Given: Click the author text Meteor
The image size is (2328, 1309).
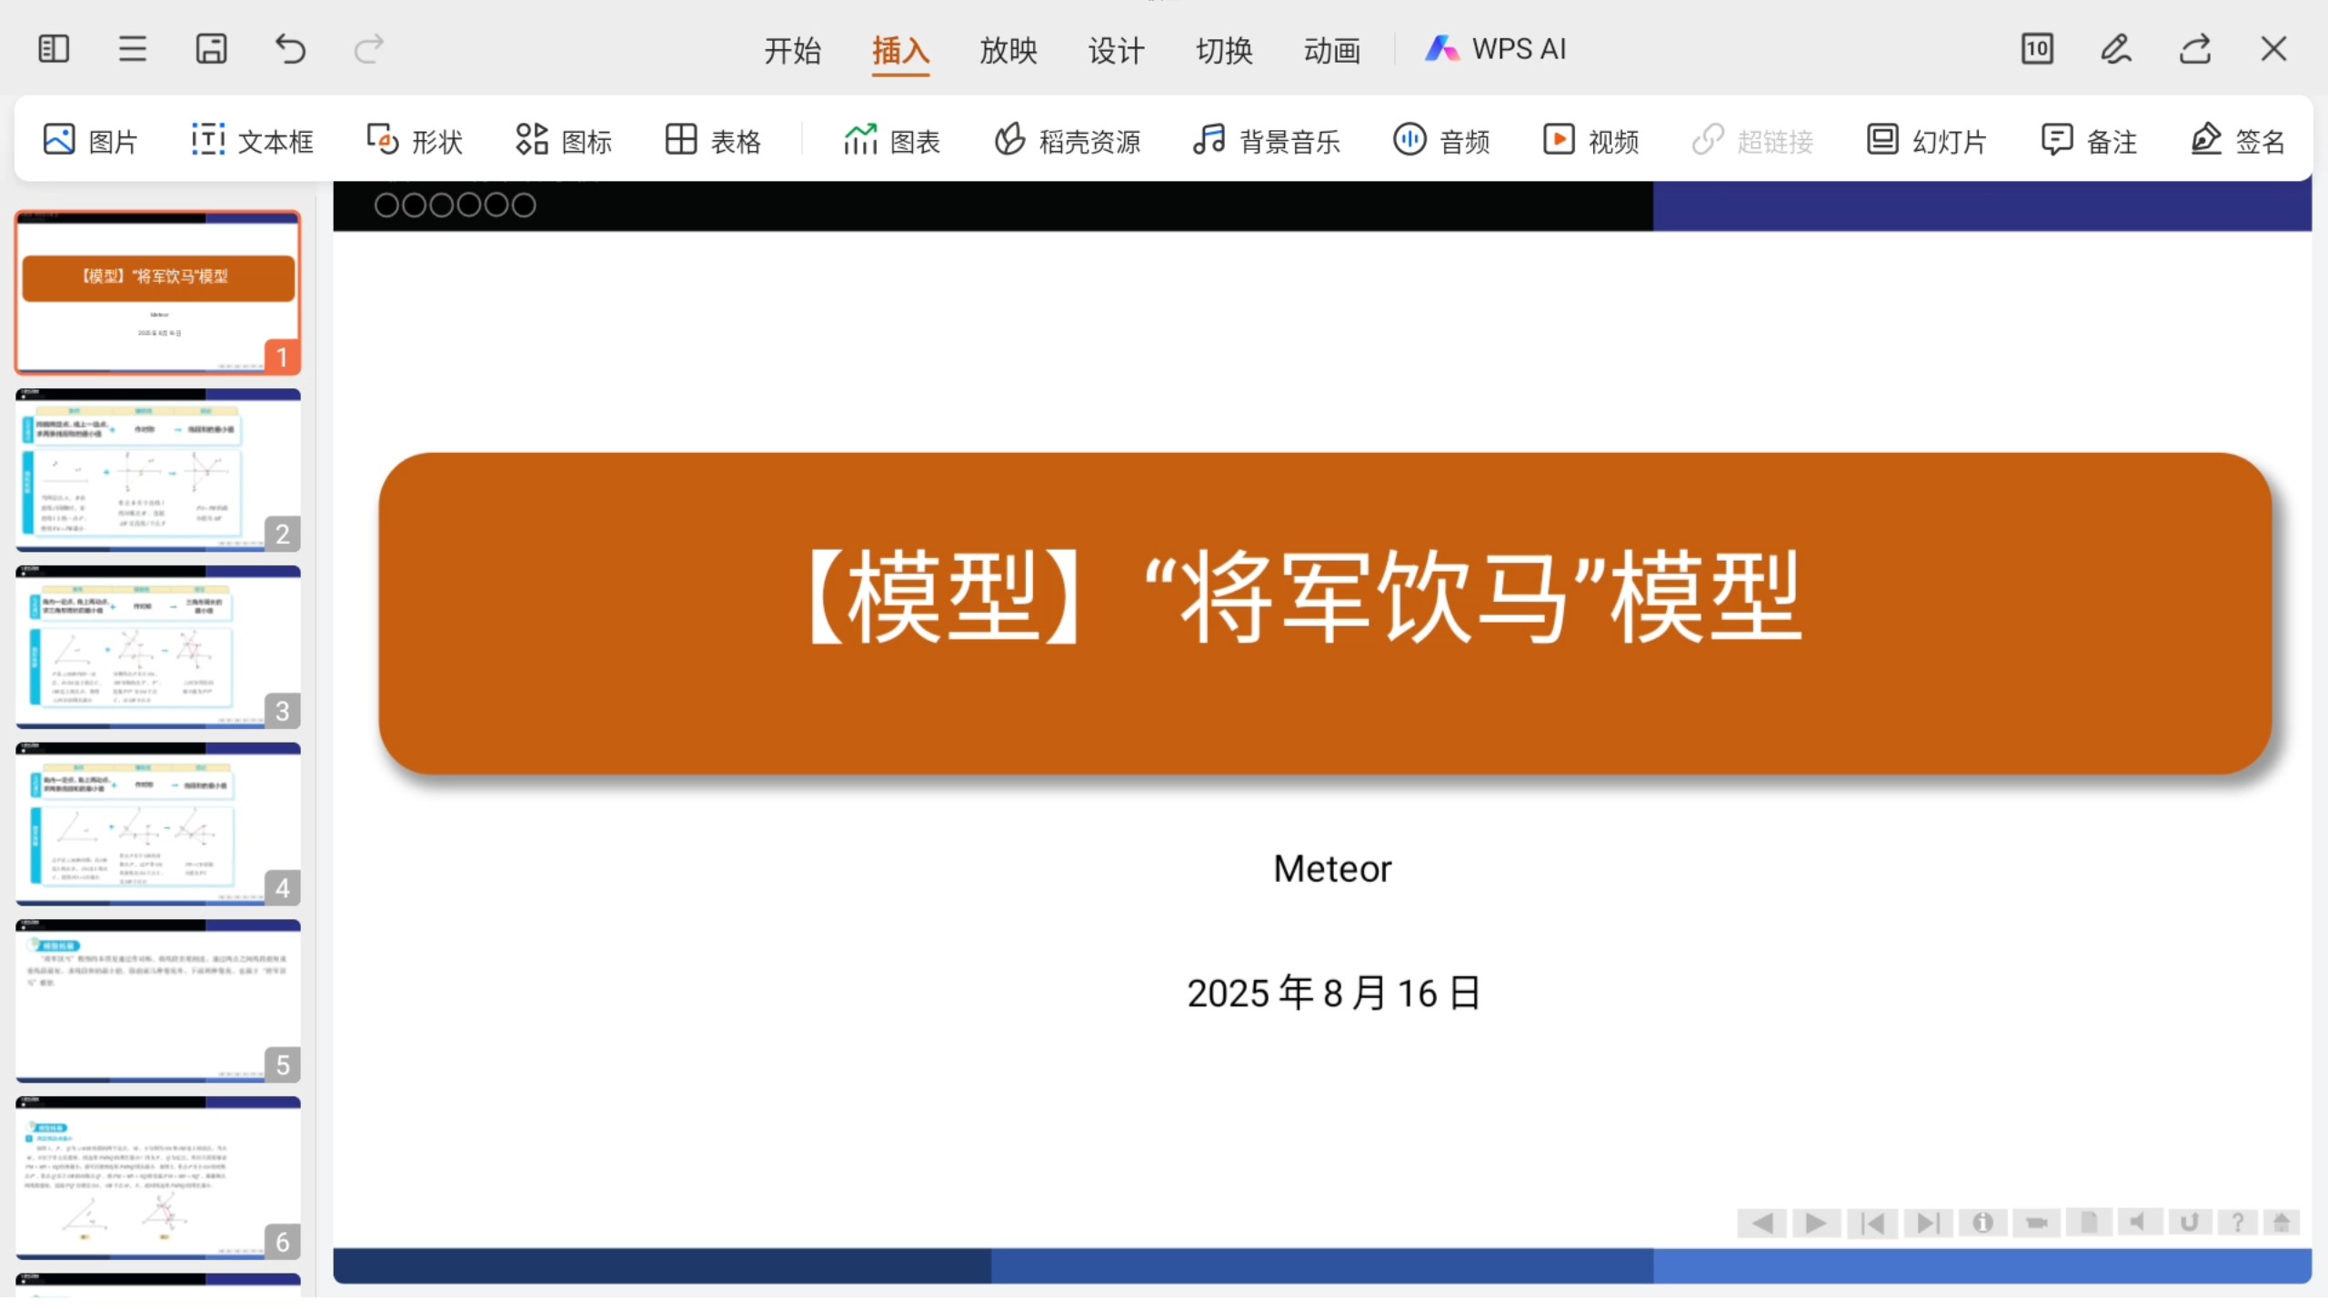Looking at the screenshot, I should [1332, 869].
